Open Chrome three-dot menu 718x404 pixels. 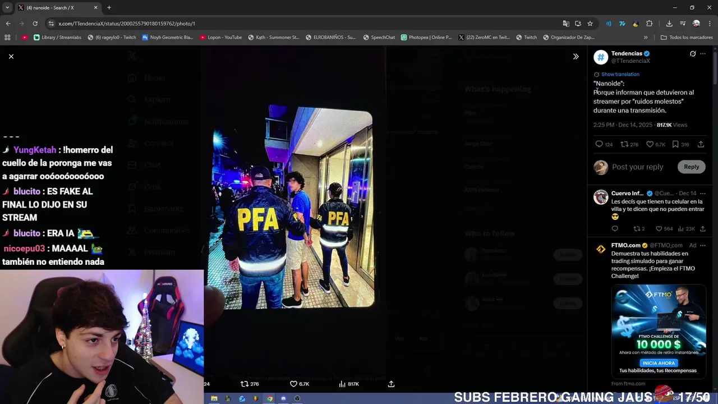point(710,24)
